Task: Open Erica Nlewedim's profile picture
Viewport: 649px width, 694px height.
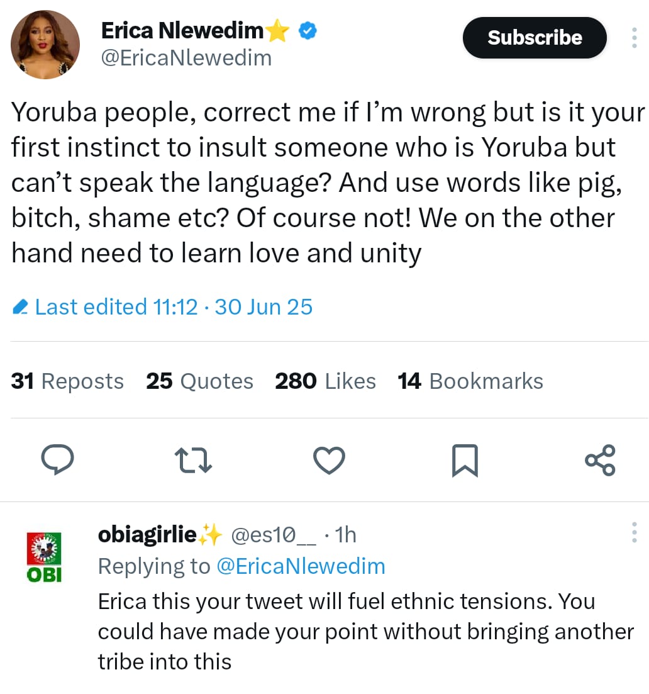Action: pos(45,45)
